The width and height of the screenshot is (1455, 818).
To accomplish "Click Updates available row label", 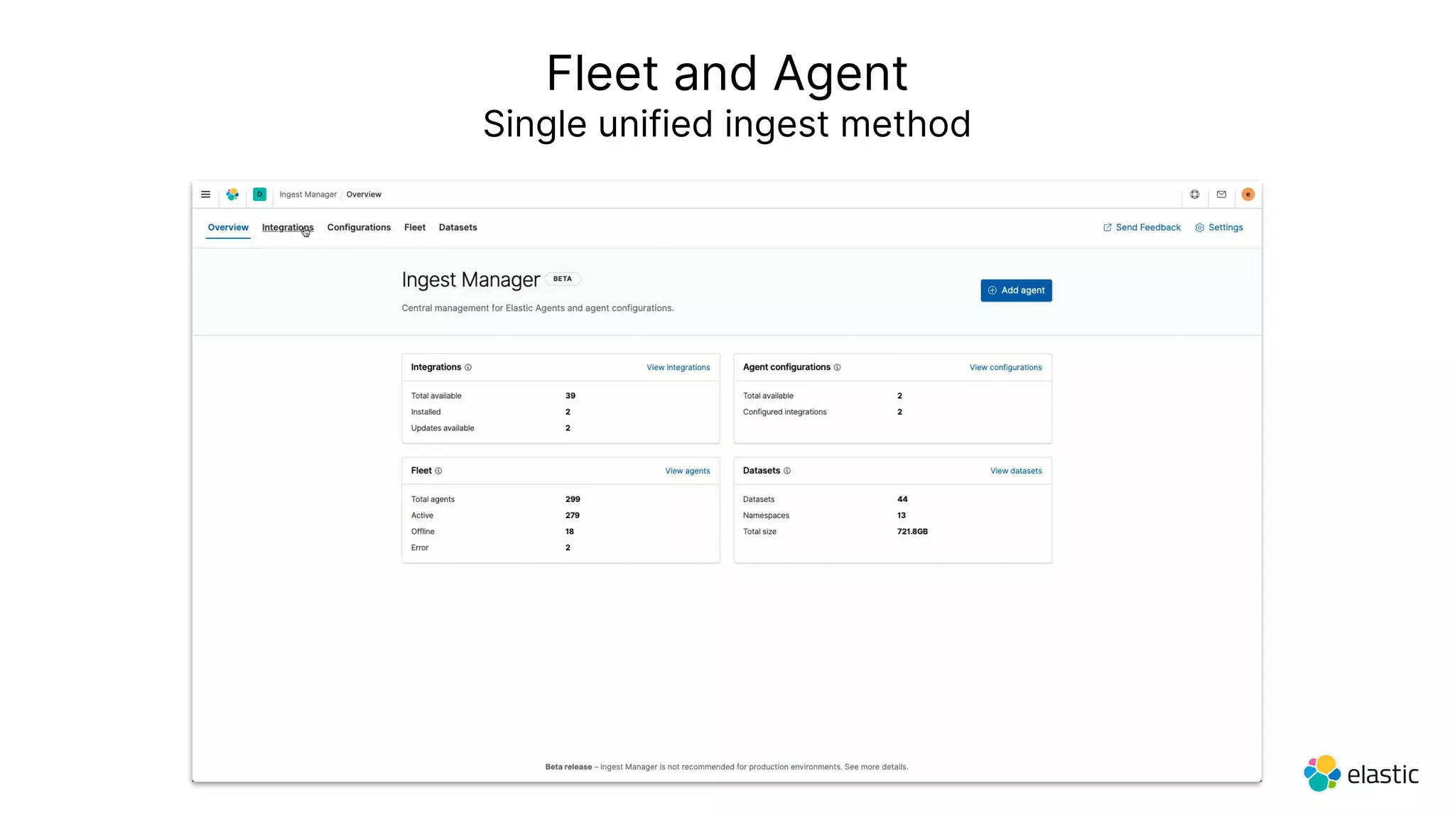I will 442,428.
